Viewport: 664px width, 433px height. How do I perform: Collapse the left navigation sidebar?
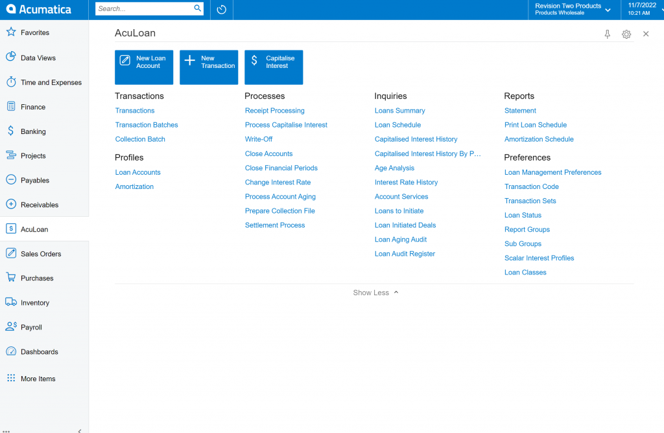79,430
